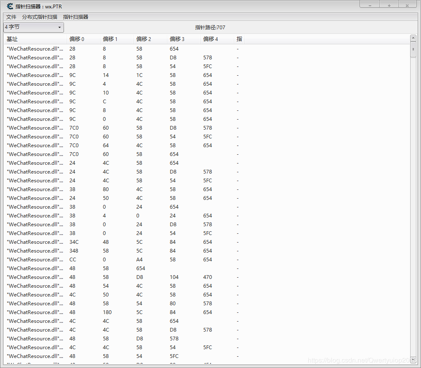Select the row with offsets 48 180 5C 84 654

[207, 312]
